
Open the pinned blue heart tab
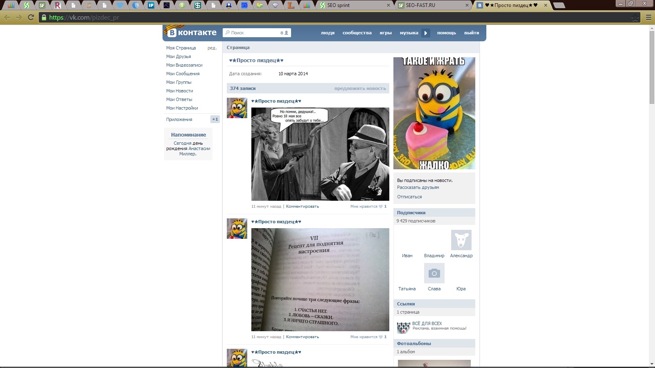coord(120,5)
